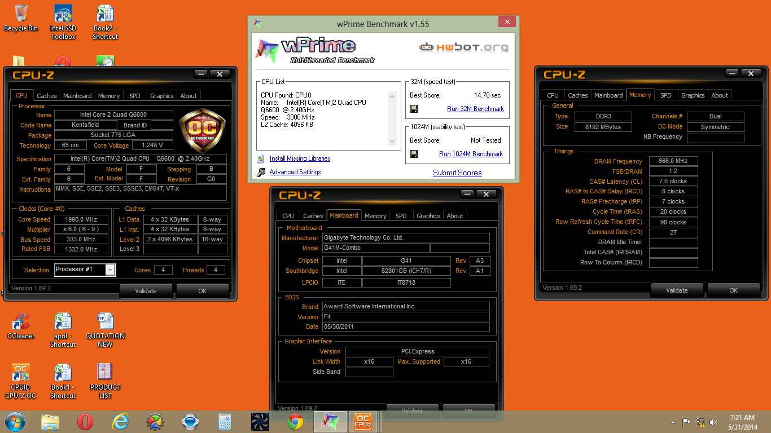Open File Explorer from the taskbar
The image size is (771, 433).
[x=50, y=422]
